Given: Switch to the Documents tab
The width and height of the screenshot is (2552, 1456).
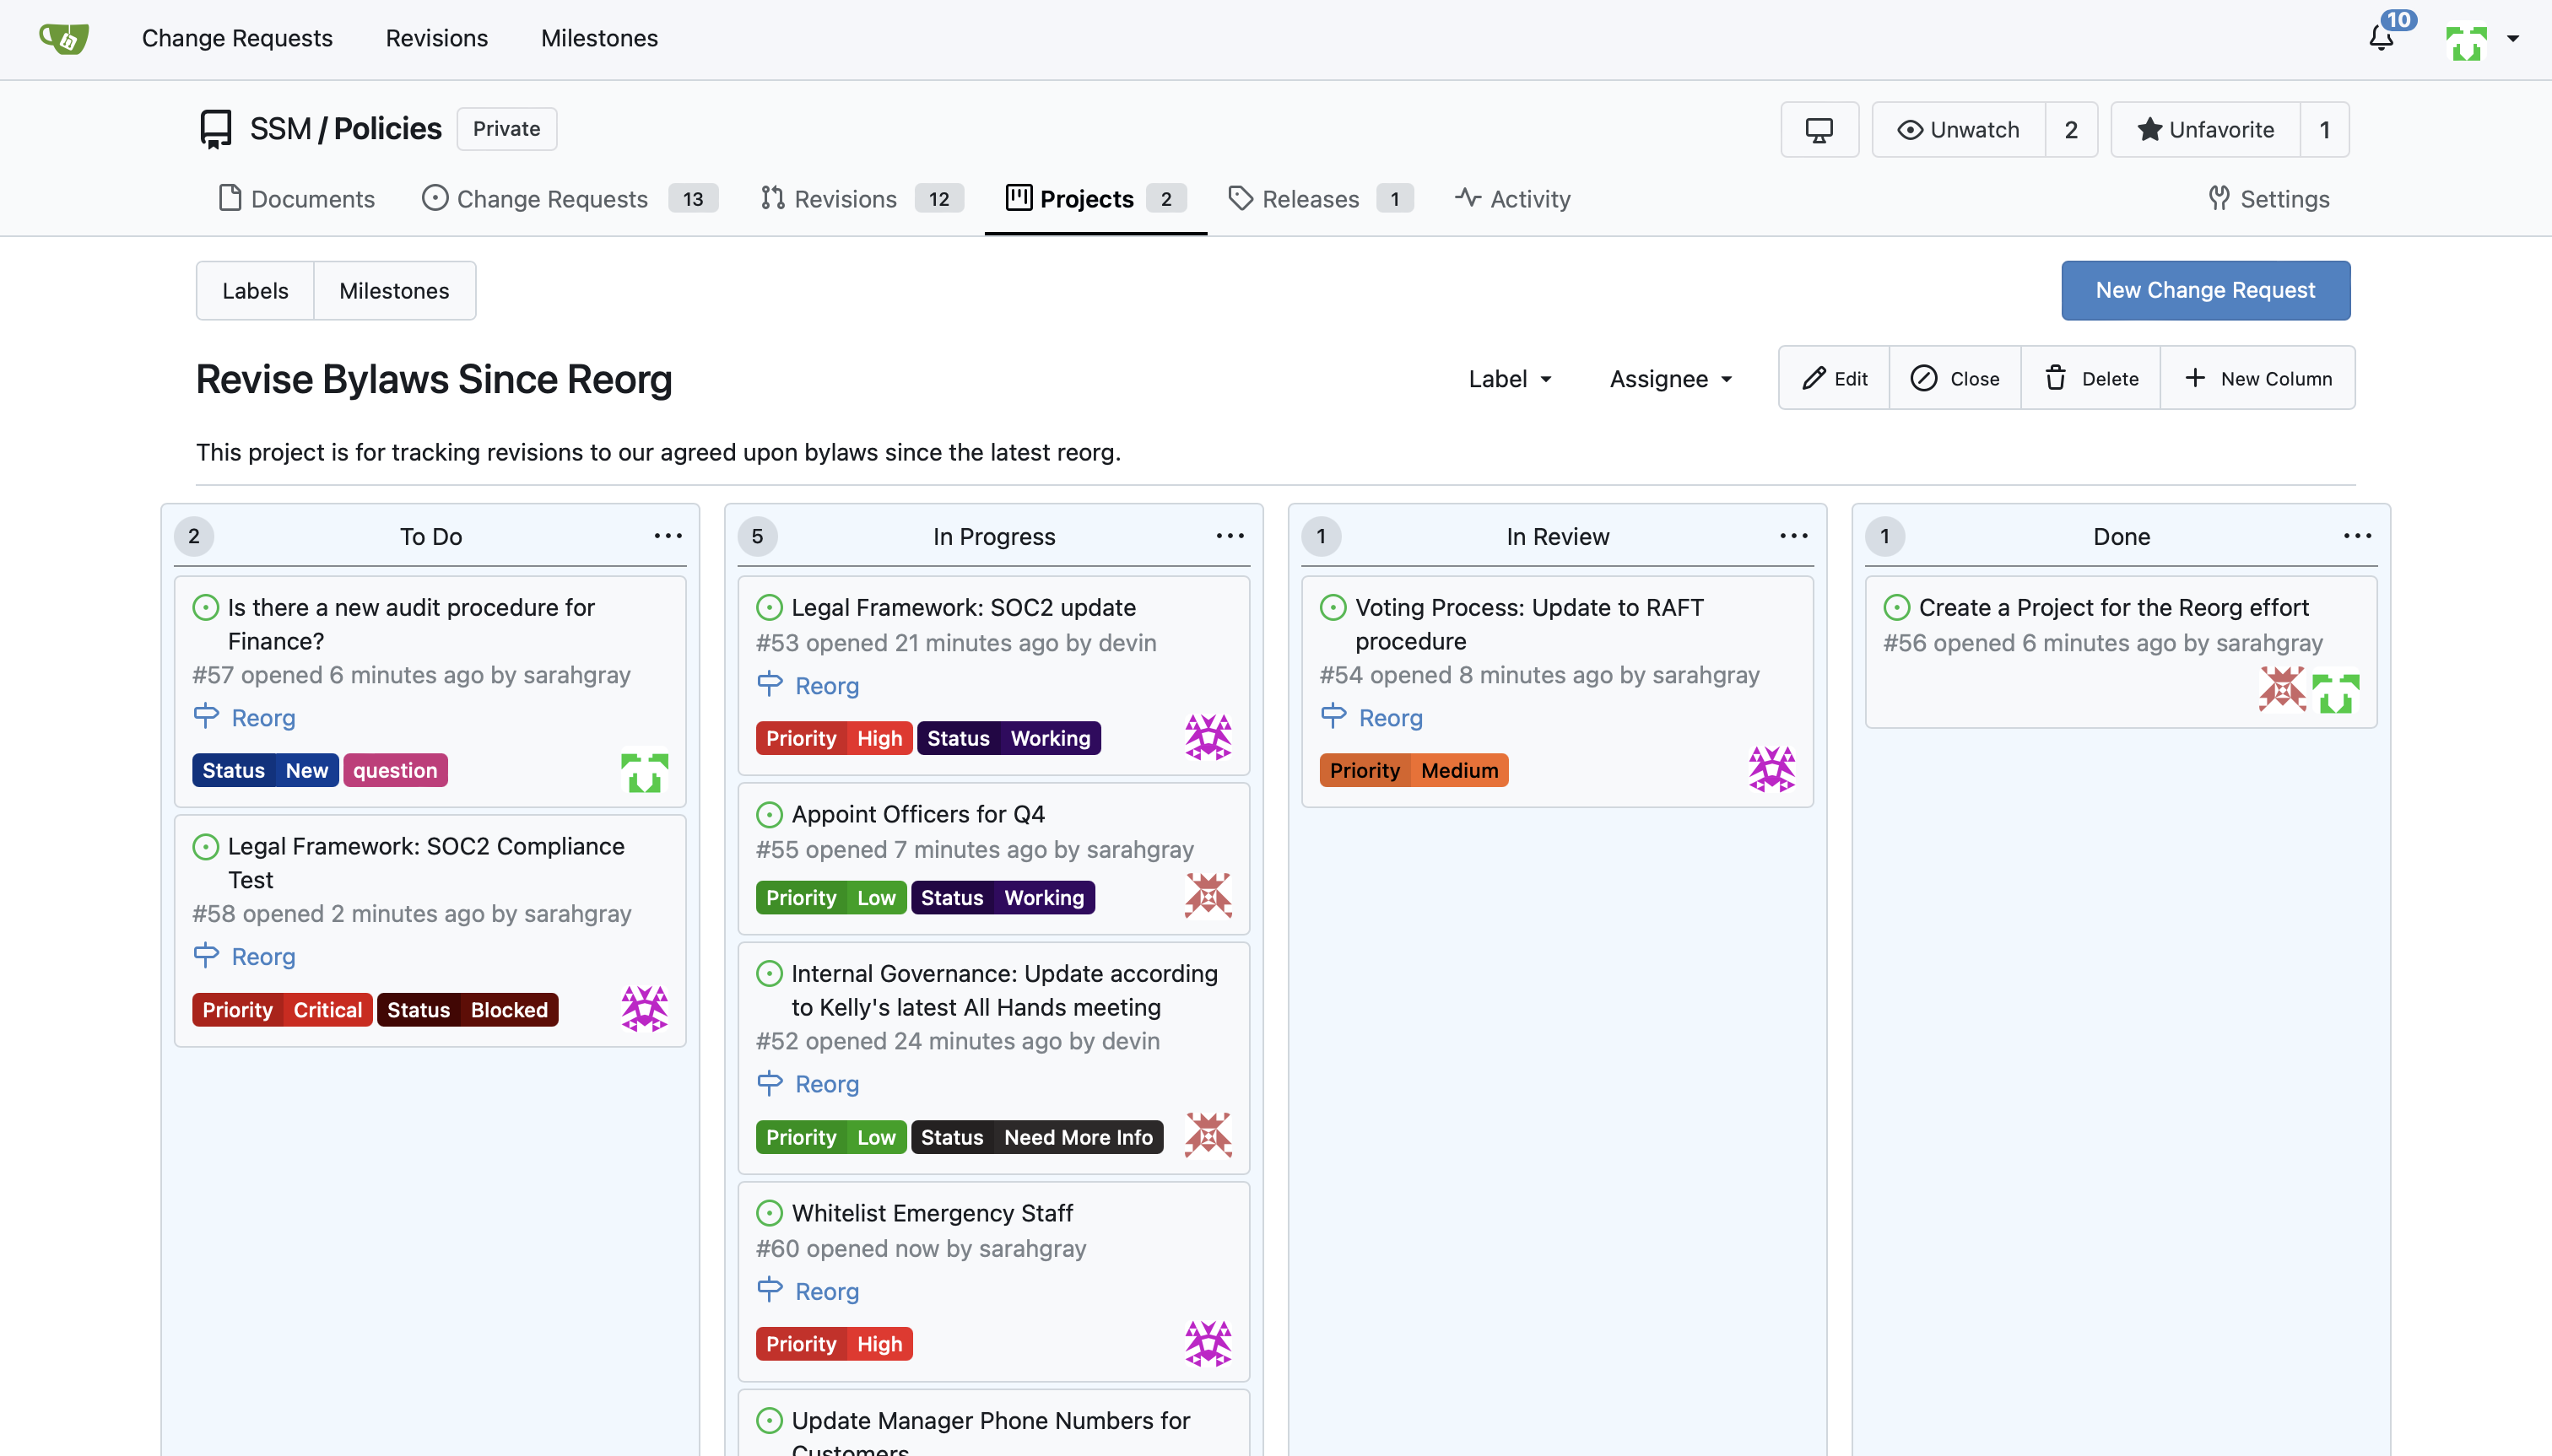Looking at the screenshot, I should point(297,198).
